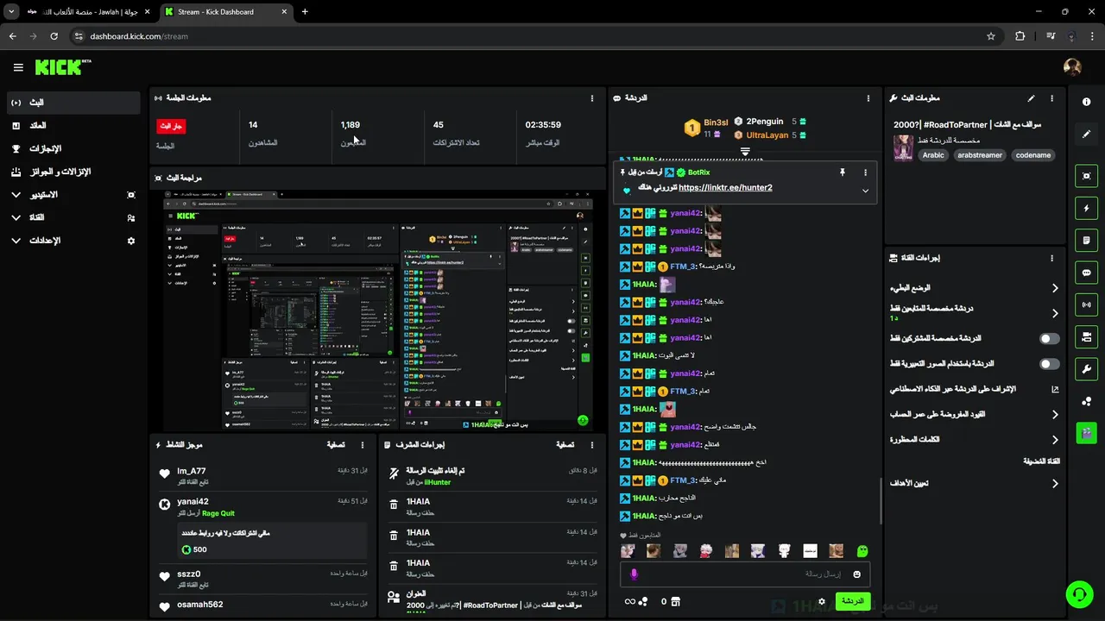
Task: Click the shop storefront icon below chat
Action: click(675, 601)
